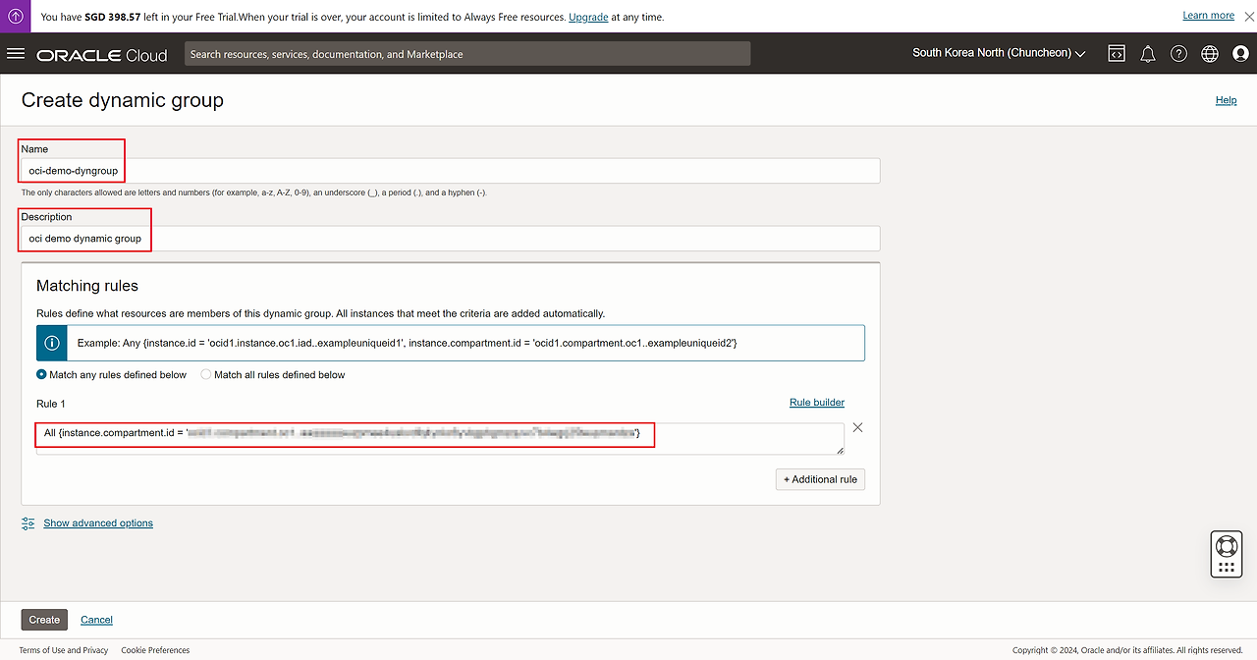This screenshot has height=660, width=1257.
Task: Click into the Name input field
Action: [450, 171]
